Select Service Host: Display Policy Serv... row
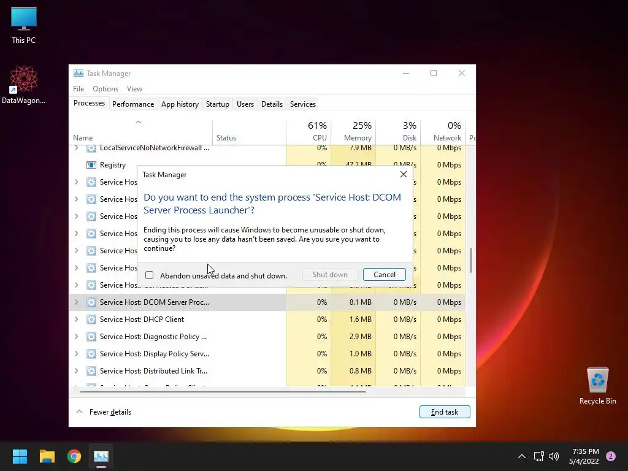 click(x=267, y=354)
